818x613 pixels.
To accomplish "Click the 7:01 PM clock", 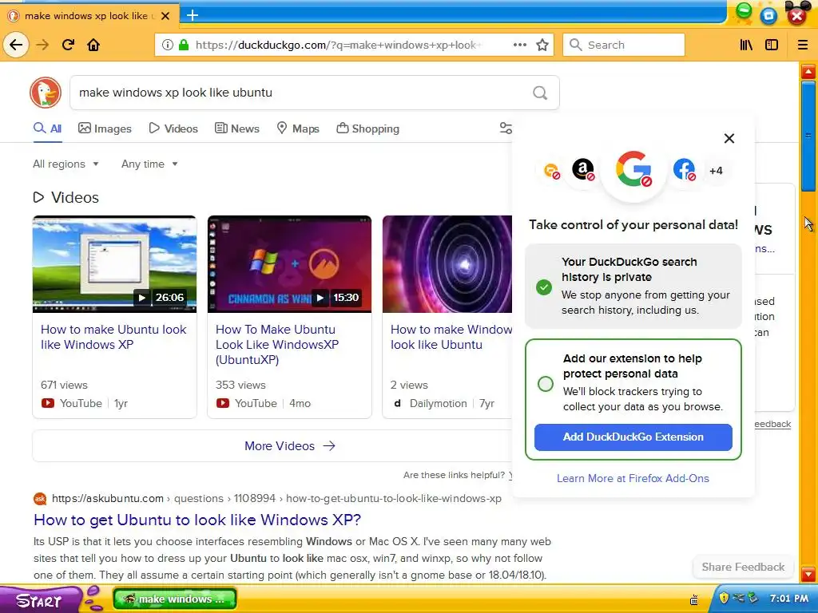I will tap(788, 598).
